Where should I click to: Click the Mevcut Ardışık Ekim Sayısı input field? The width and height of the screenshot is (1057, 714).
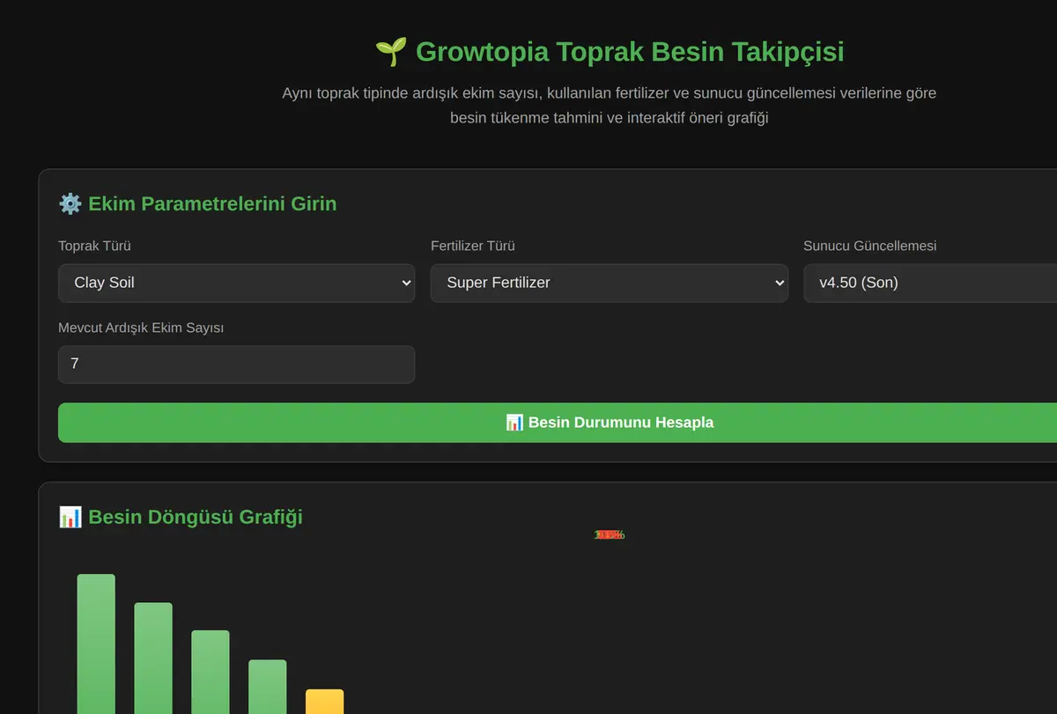236,364
